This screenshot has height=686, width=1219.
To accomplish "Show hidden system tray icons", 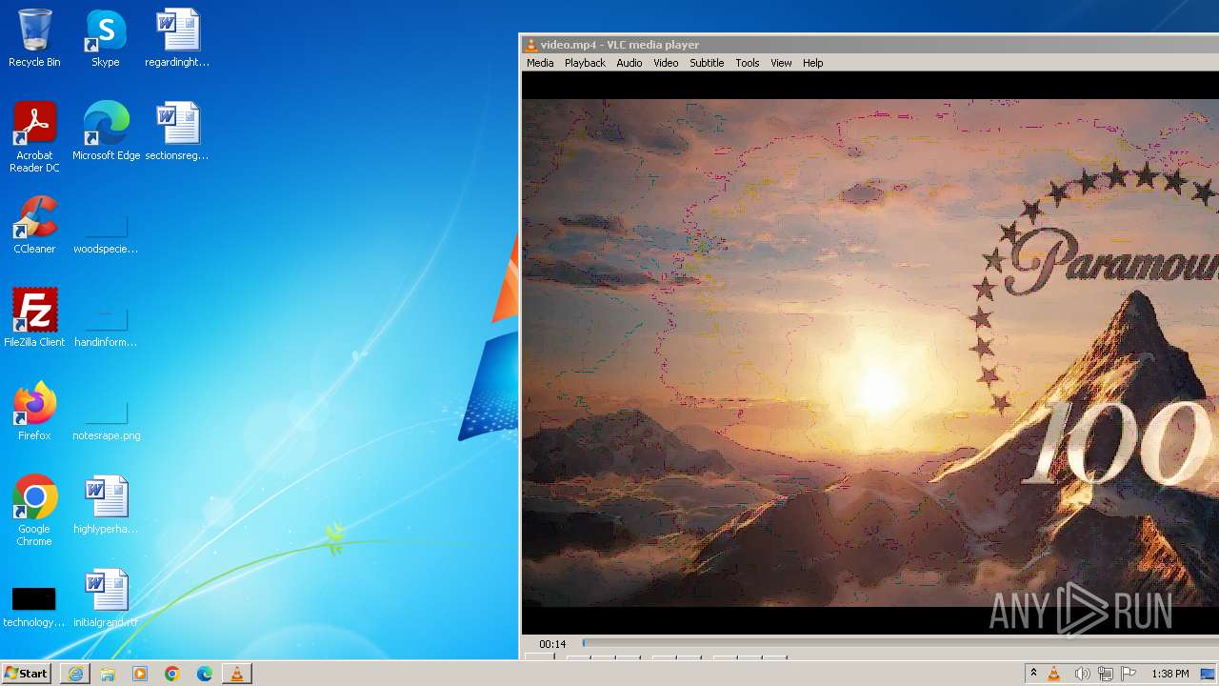I will coord(1033,674).
